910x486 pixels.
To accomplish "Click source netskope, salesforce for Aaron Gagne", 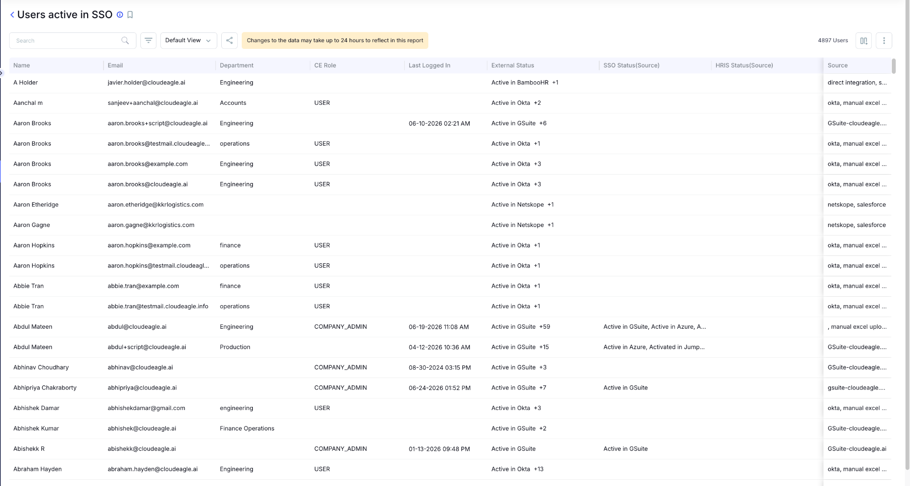I will click(x=857, y=225).
